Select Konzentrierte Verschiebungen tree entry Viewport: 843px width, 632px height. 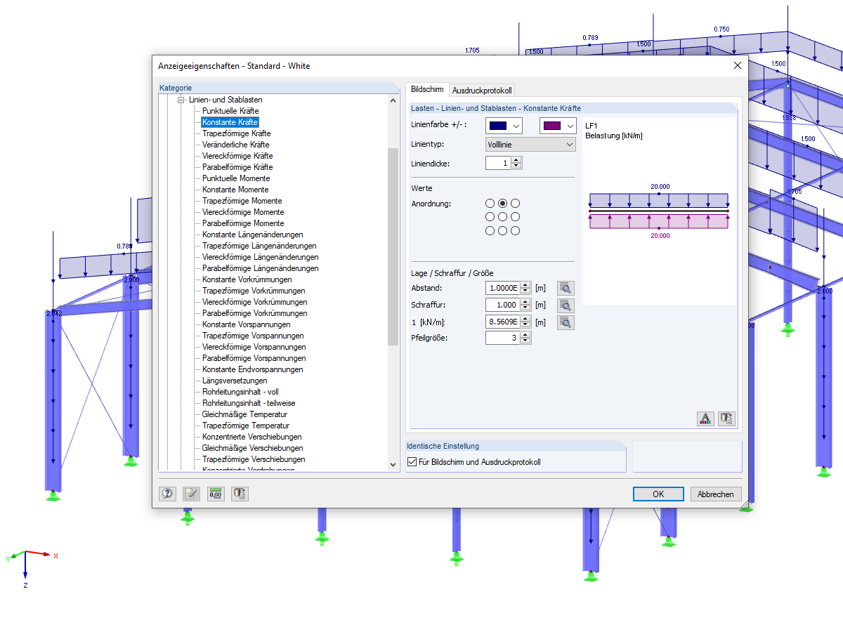[x=253, y=437]
